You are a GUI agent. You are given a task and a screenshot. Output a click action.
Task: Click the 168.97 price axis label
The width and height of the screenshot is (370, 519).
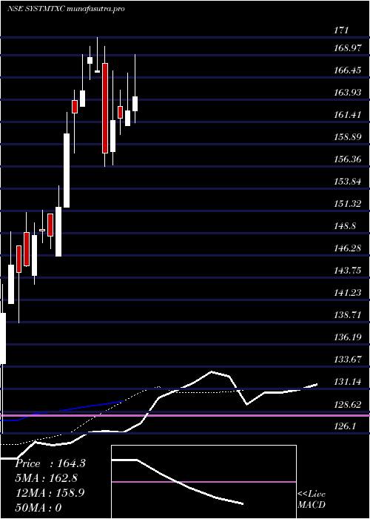[x=348, y=48]
